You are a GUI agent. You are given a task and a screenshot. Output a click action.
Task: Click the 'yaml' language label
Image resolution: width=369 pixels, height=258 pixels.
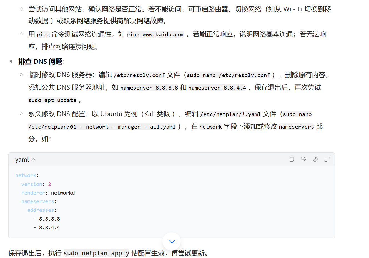pyautogui.click(x=22, y=160)
